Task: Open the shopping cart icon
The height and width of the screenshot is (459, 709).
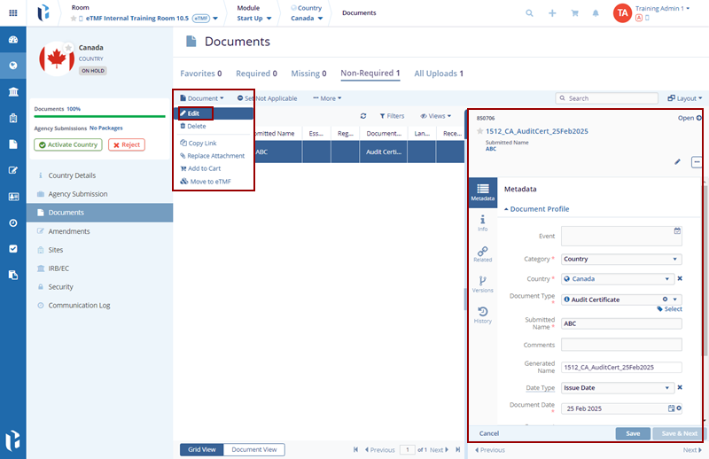Action: tap(575, 13)
